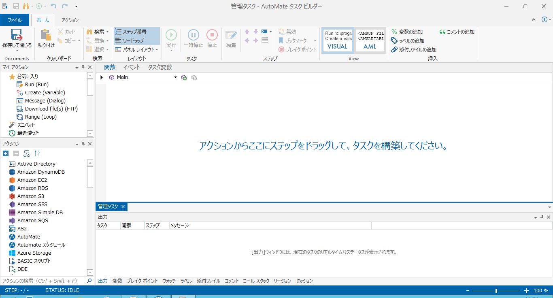Click the search magnifier icon in アクション panel
The height and width of the screenshot is (298, 553).
pos(89,281)
